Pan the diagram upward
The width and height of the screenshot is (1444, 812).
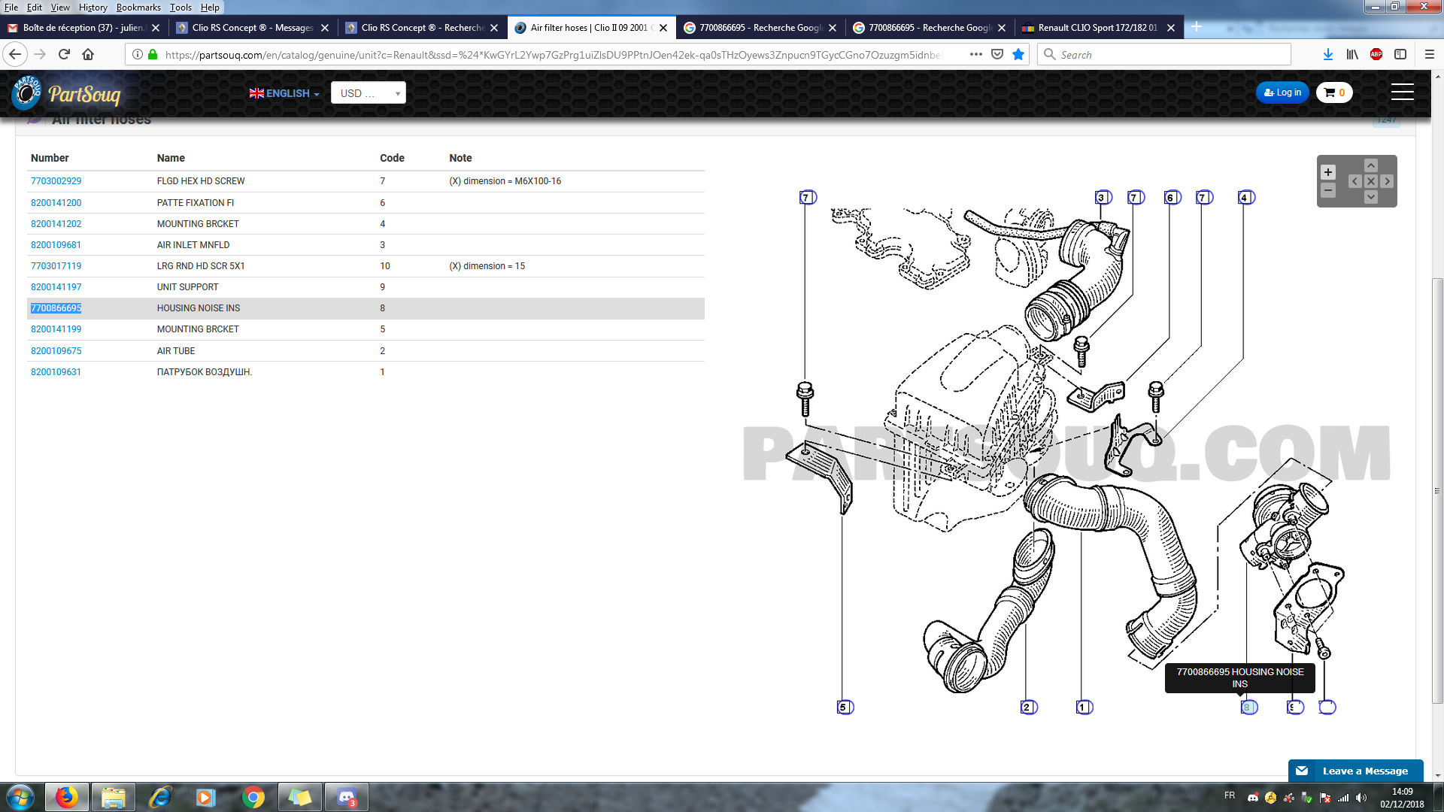tap(1371, 165)
